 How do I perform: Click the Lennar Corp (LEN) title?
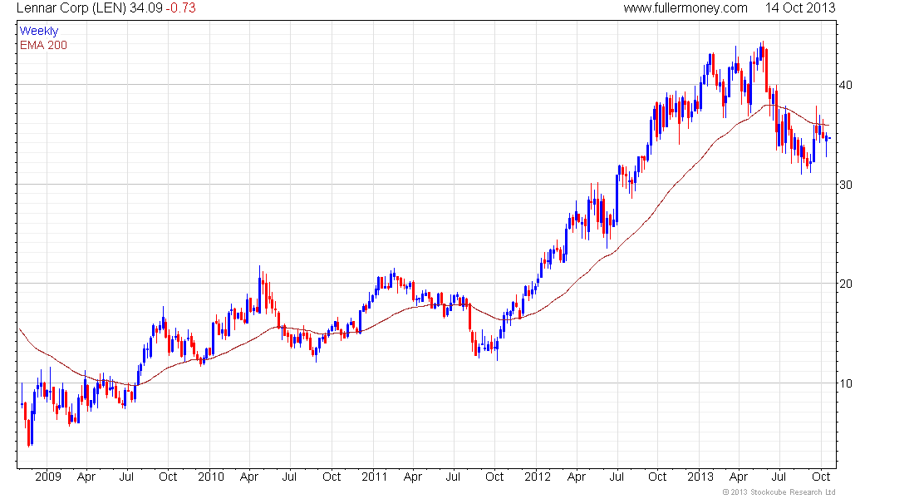[x=71, y=8]
